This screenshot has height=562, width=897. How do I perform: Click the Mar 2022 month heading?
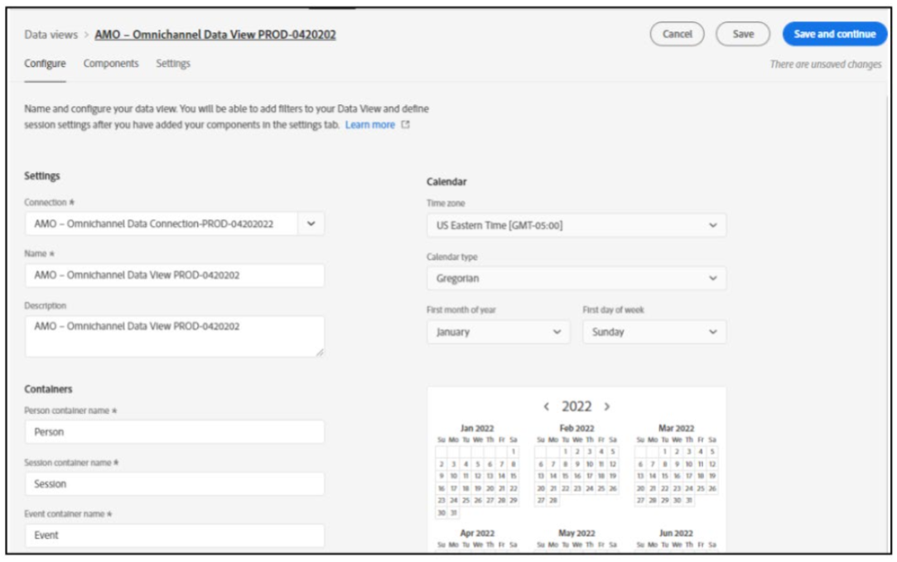click(x=676, y=428)
